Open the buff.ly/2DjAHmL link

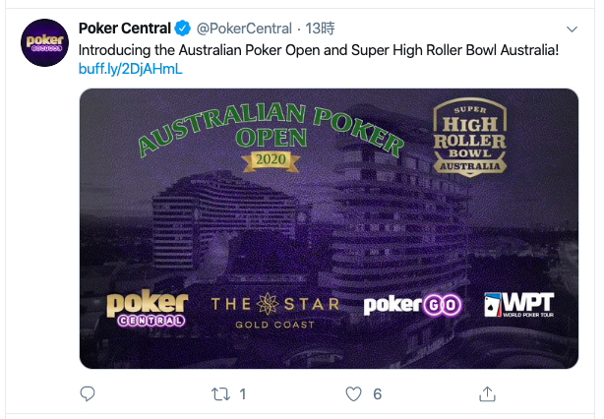coord(130,69)
